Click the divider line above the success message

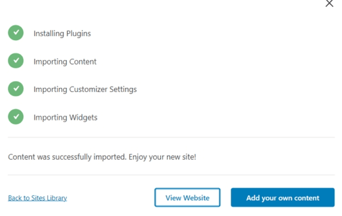pyautogui.click(x=171, y=137)
